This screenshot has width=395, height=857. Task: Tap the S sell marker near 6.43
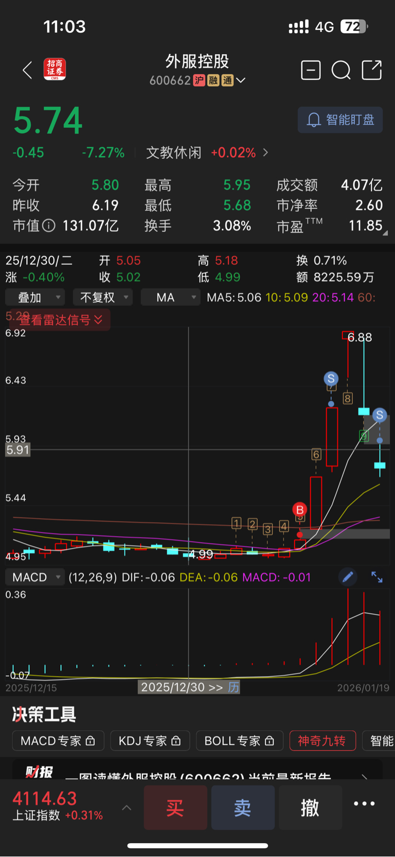331,379
